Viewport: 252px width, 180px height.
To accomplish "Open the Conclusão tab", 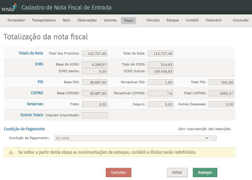I will (x=240, y=20).
